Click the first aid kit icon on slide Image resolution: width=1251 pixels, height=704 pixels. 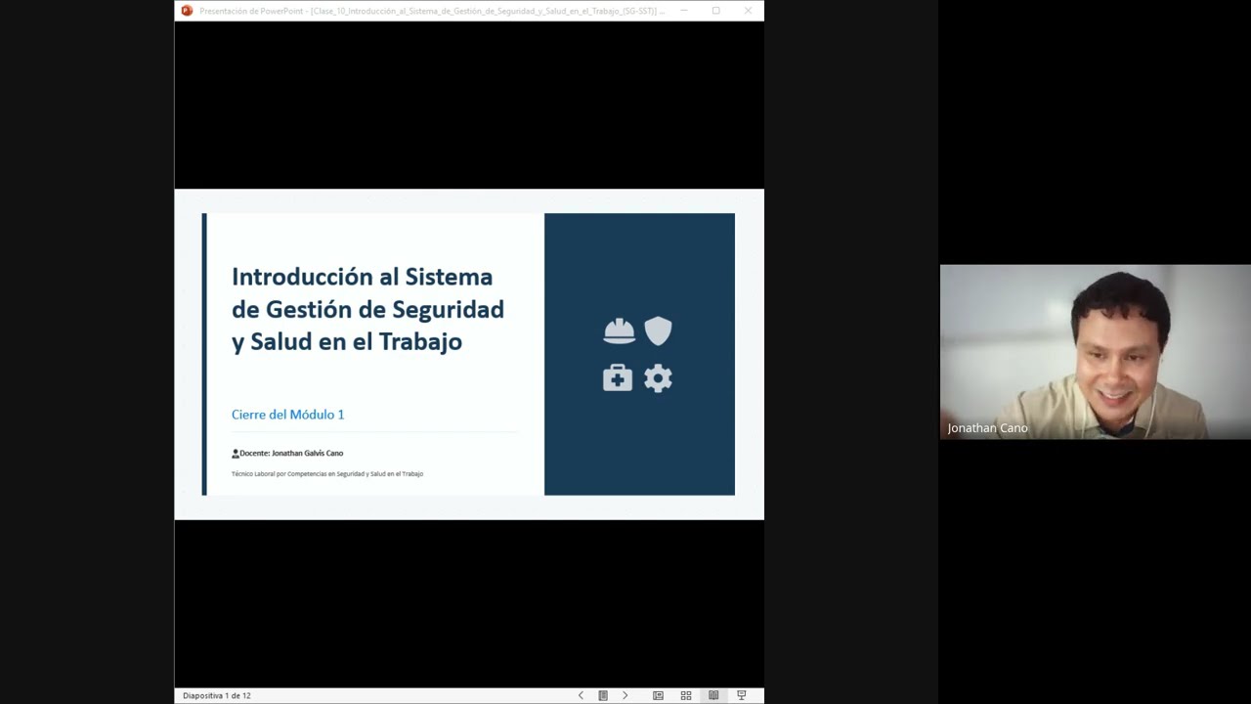click(618, 377)
